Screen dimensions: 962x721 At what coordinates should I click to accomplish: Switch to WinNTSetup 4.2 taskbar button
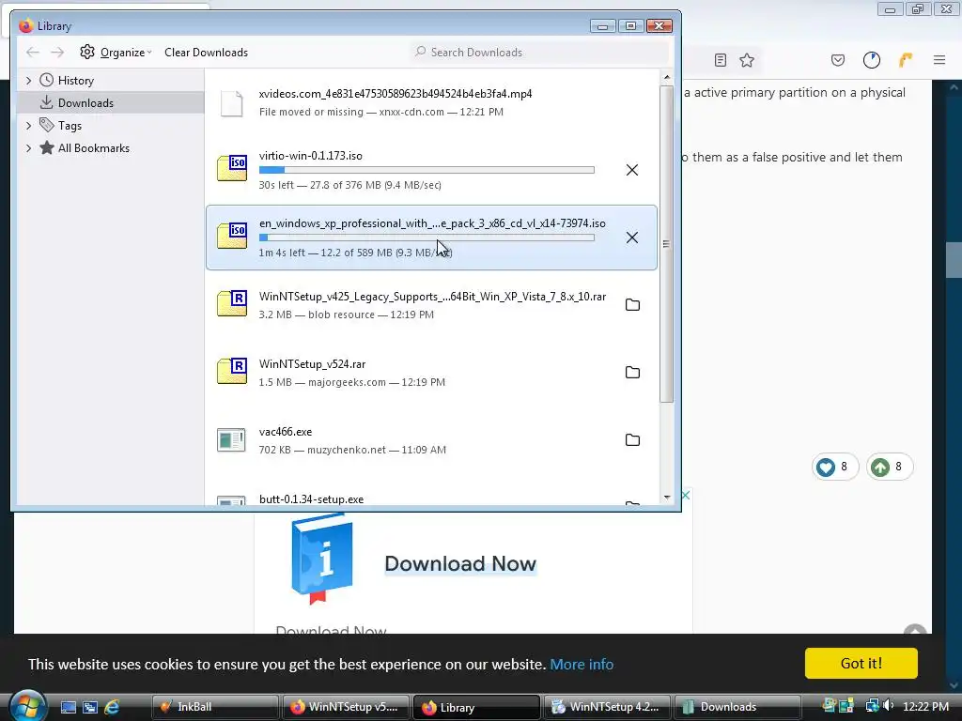[608, 707]
